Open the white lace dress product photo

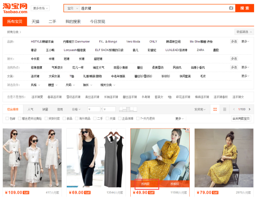32,158
